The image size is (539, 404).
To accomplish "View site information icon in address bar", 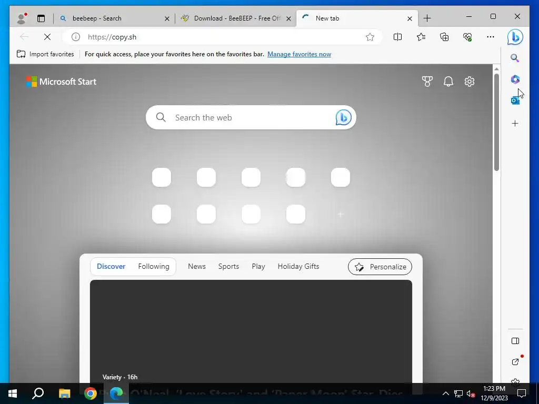I will tap(76, 37).
